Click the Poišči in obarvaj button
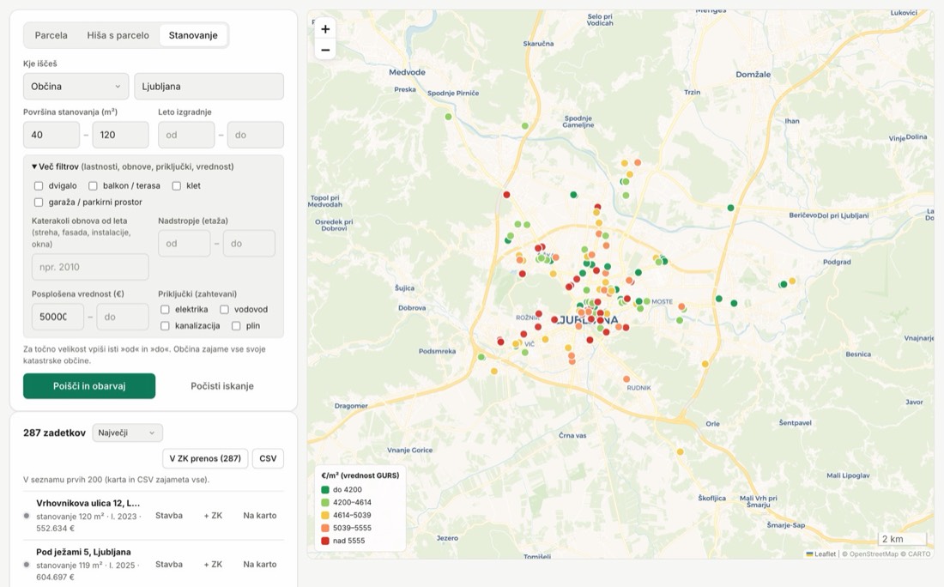This screenshot has height=587, width=944. [89, 386]
